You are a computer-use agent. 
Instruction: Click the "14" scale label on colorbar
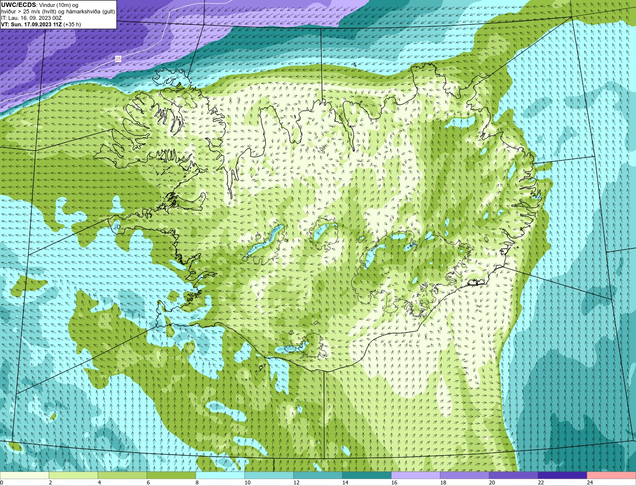(345, 483)
